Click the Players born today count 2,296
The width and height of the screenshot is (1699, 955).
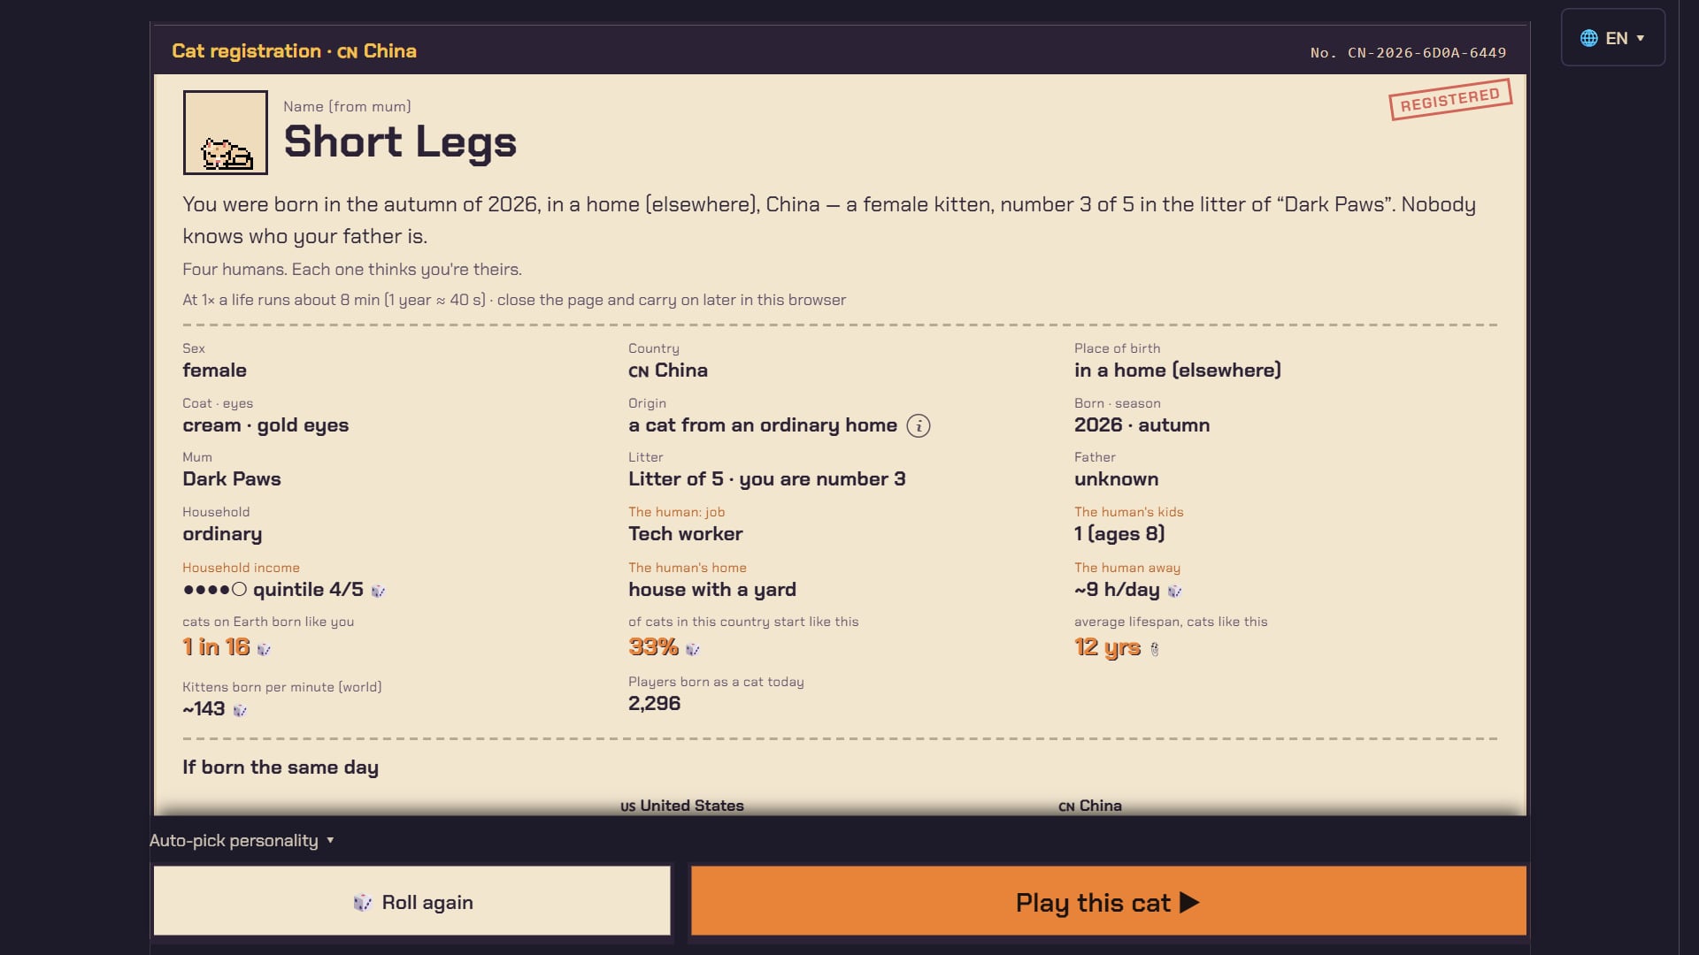(654, 704)
